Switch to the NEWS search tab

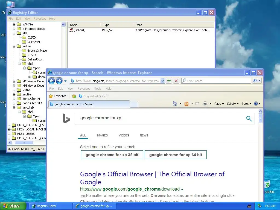click(144, 135)
